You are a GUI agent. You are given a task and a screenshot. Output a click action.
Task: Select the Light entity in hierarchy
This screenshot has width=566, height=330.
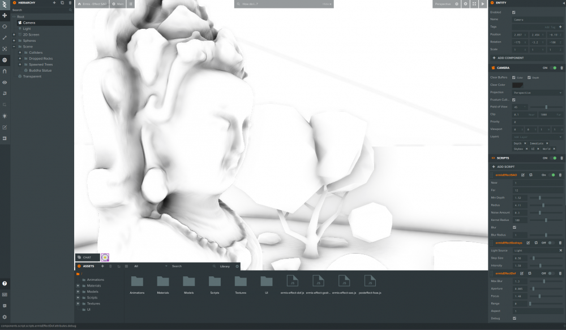click(x=27, y=28)
